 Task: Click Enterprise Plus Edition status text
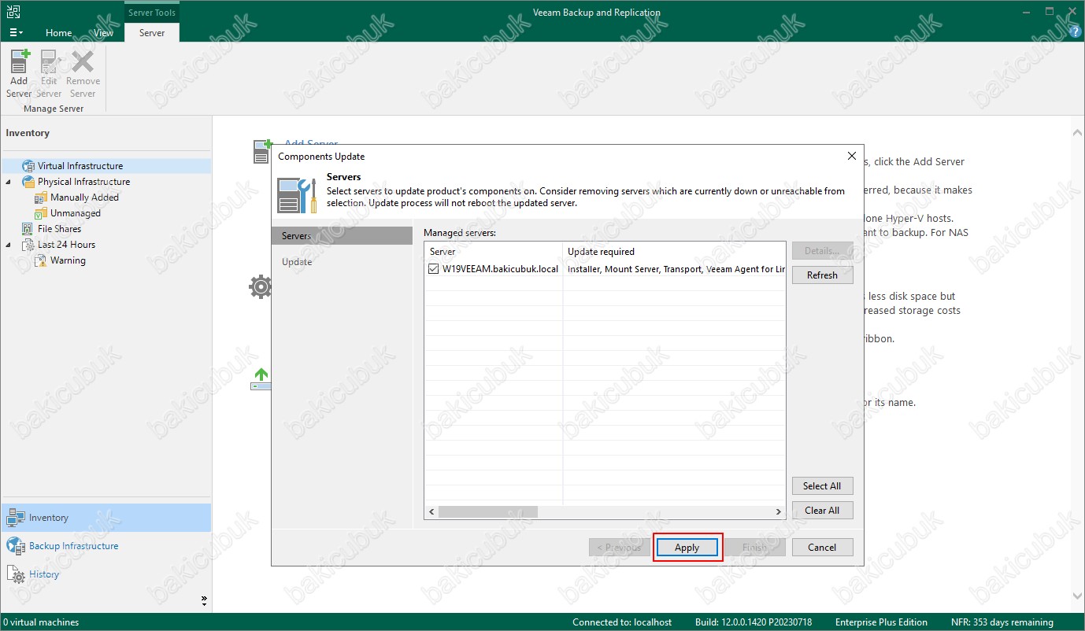[x=881, y=622]
